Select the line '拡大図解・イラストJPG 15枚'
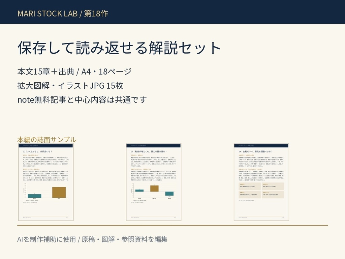 click(70, 86)
